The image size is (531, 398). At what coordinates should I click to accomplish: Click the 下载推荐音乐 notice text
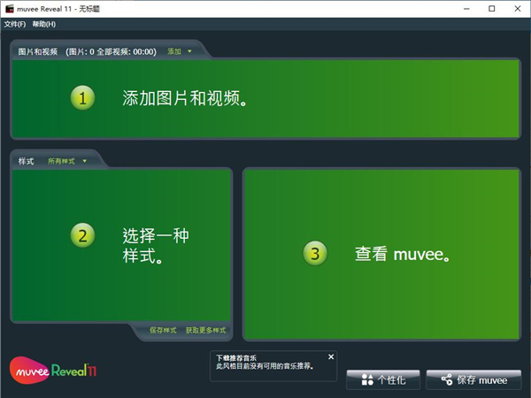point(236,357)
